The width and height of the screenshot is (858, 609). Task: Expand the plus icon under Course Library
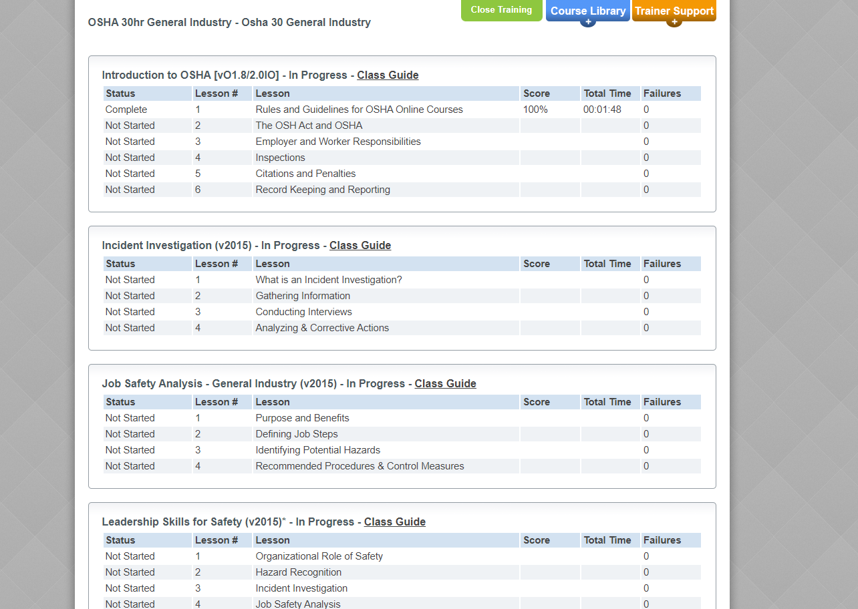[x=588, y=22]
